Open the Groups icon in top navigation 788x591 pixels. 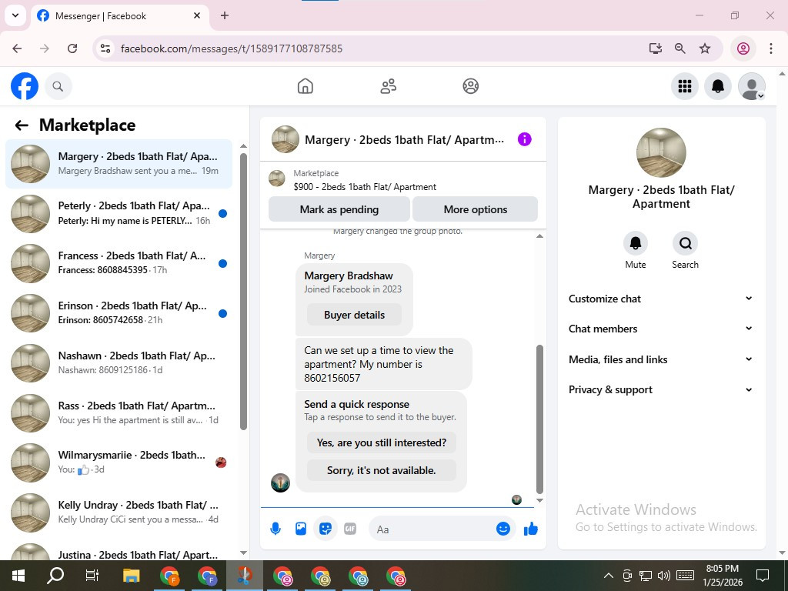[470, 86]
